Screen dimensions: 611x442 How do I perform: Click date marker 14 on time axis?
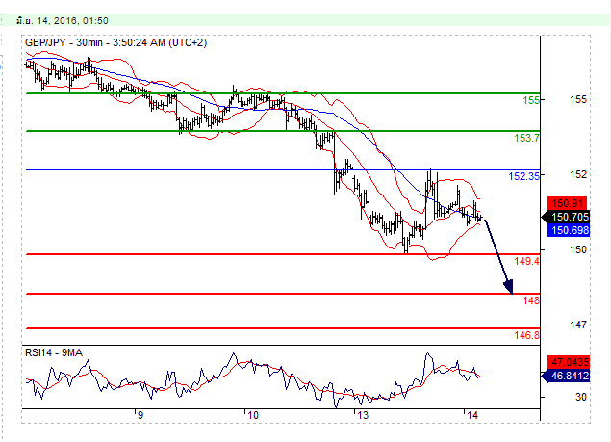(472, 415)
